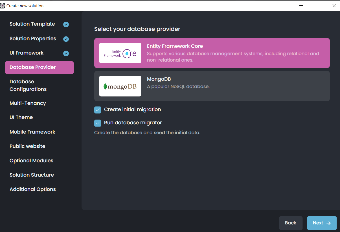The height and width of the screenshot is (232, 340).
Task: Click "Create the database and seed the initial data." text
Action: tap(147, 132)
